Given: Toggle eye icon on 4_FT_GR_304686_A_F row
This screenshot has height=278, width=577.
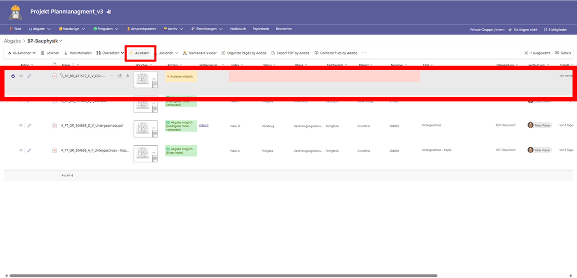Looking at the screenshot, I should tap(21, 150).
